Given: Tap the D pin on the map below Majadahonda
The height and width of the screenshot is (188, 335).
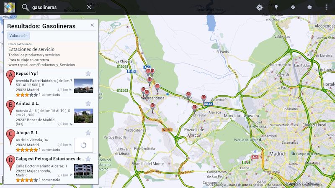Looking at the screenshot, I should tap(152, 107).
